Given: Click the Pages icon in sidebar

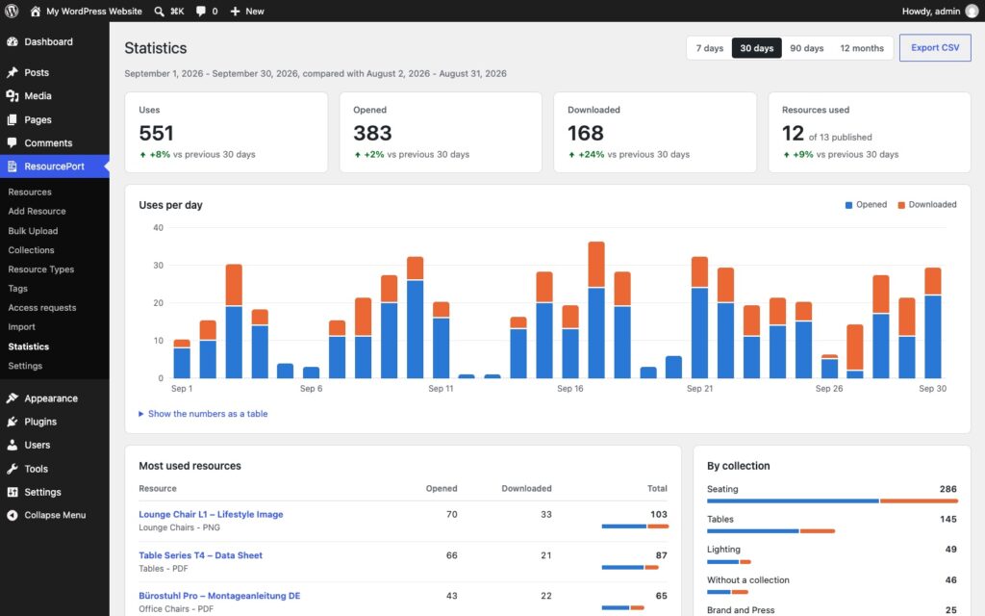Looking at the screenshot, I should (12, 119).
